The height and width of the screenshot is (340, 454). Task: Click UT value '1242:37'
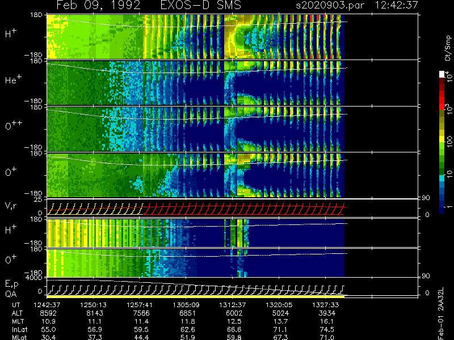47,305
